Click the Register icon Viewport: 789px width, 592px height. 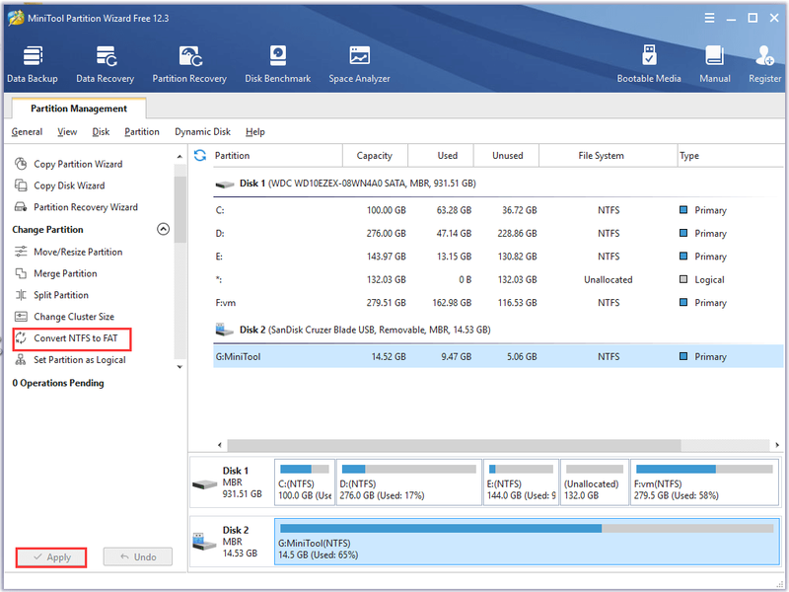tap(765, 64)
